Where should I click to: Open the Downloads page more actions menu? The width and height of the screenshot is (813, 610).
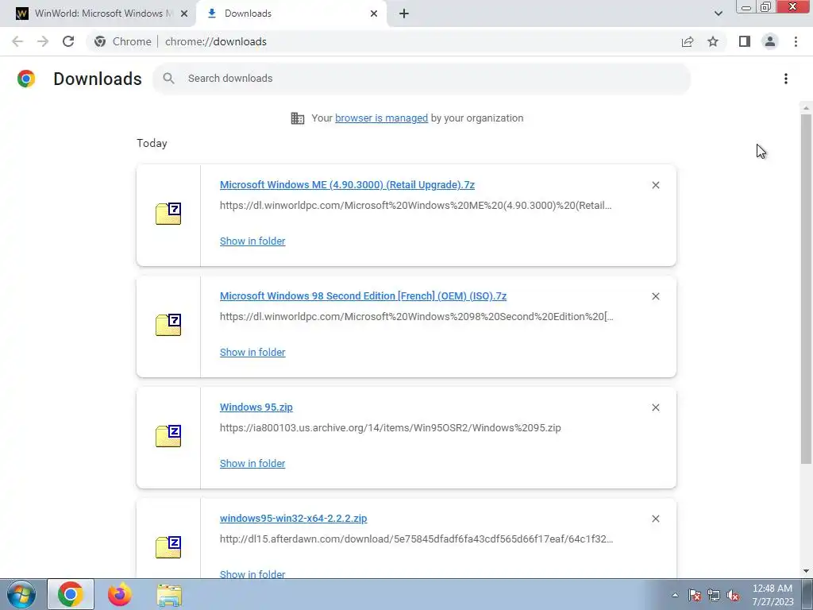tap(785, 79)
